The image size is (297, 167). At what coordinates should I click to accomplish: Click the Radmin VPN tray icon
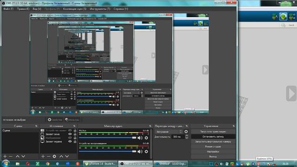coord(258,164)
